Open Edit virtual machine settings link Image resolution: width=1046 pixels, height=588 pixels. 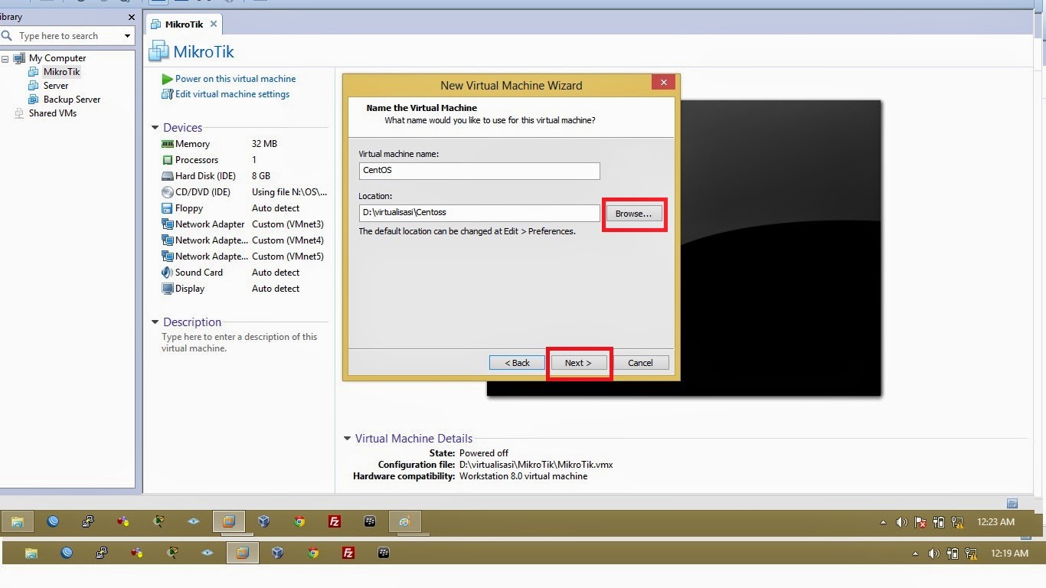tap(232, 94)
